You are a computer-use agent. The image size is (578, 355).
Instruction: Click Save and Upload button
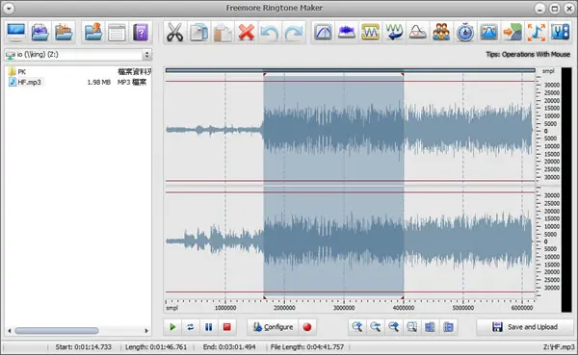tap(525, 327)
